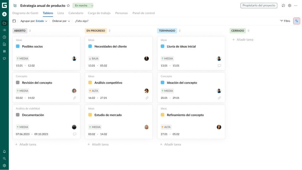Viewport: 302px width, 170px height.
Task: Click yellow color square on Estudio de mercado
Action: coord(90,115)
